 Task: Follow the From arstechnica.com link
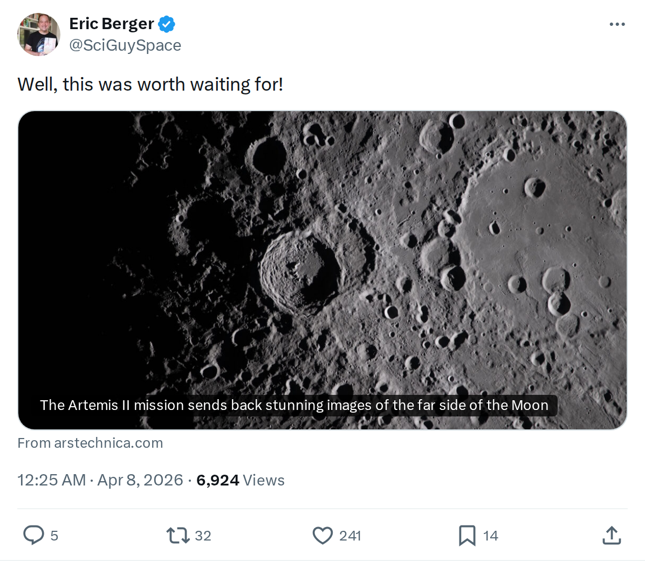tap(90, 443)
